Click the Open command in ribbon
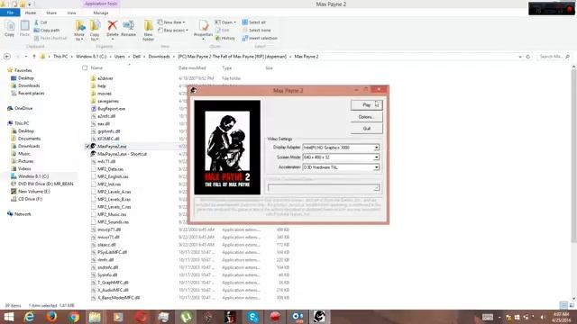577x324 pixels. pos(225,22)
